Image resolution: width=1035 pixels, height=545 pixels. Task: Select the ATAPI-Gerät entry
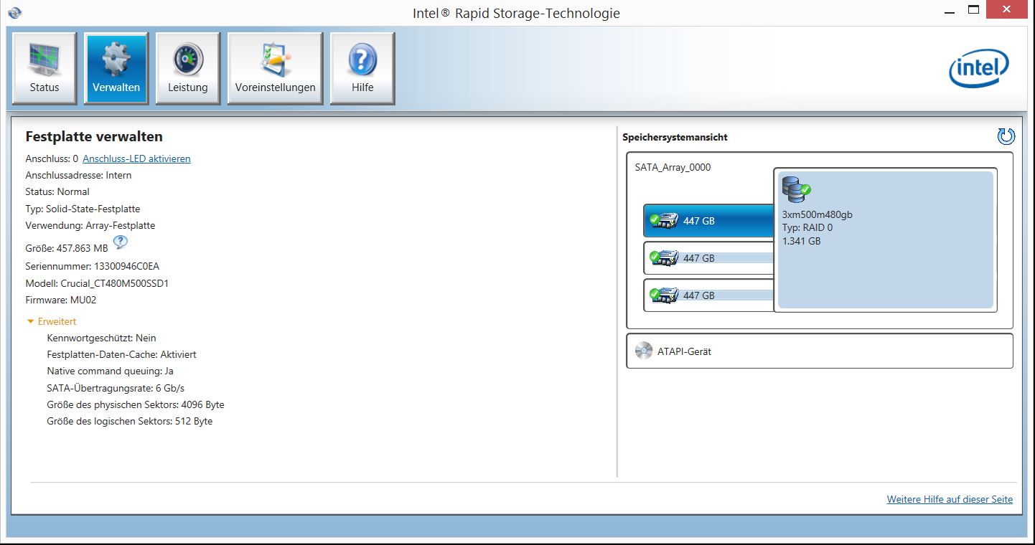pyautogui.click(x=820, y=351)
